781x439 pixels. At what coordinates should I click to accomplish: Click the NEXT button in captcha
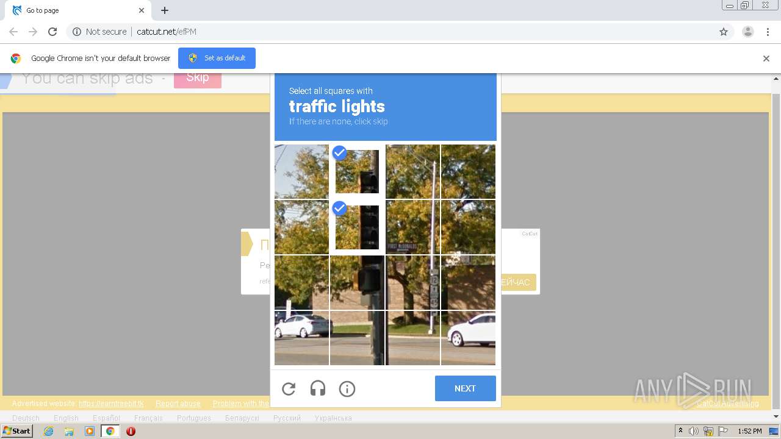pyautogui.click(x=465, y=388)
